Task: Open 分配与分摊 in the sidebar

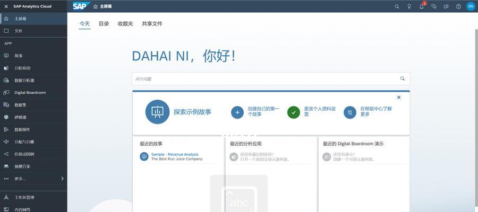Action: [33, 142]
